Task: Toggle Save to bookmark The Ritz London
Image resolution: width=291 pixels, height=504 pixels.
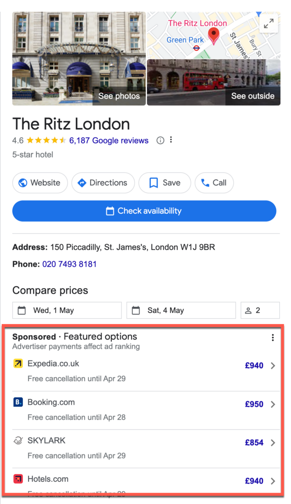Action: pos(165,183)
